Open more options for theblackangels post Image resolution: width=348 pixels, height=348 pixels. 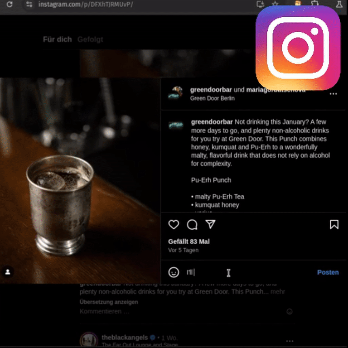pyautogui.click(x=290, y=341)
